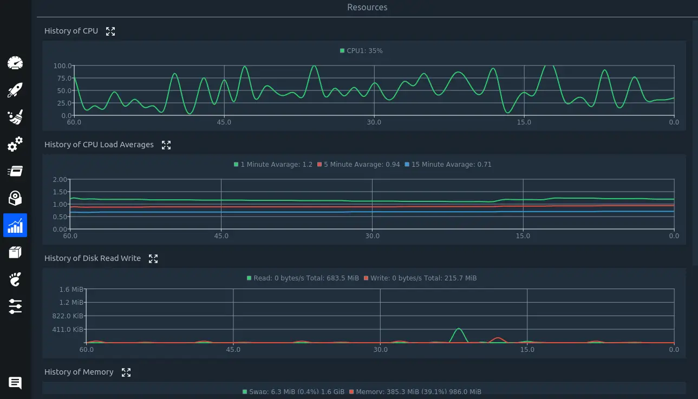Click the '100.0' CPU axis label
Viewport: 698px width, 399px height.
coord(62,66)
